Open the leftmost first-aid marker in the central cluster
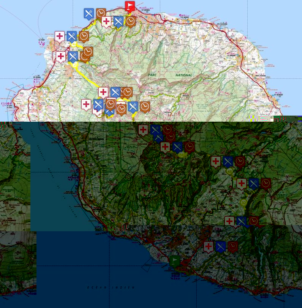The image size is (302, 308). (x=86, y=105)
